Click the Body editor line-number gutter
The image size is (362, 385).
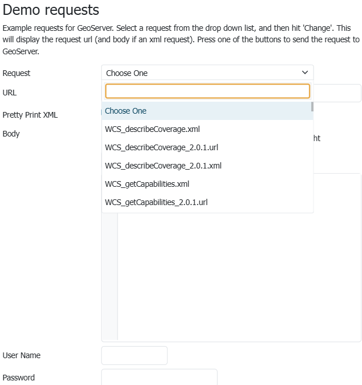pyautogui.click(x=110, y=257)
